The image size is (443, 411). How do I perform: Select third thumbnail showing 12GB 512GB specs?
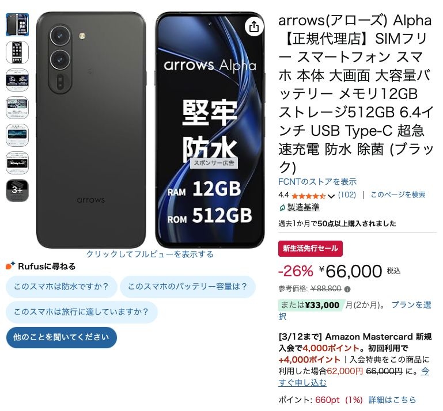click(x=17, y=80)
